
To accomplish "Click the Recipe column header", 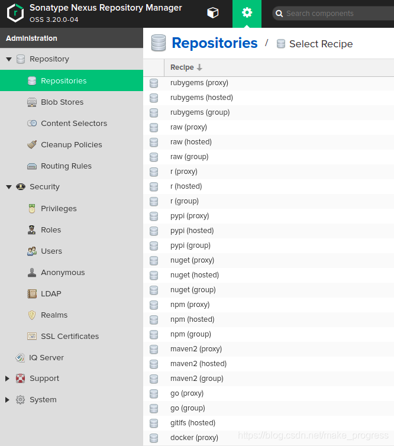I will click(x=279, y=67).
